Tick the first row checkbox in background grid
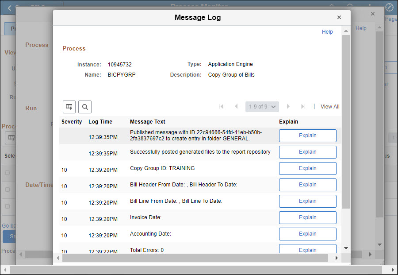Image resolution: width=398 pixels, height=275 pixels. coord(7,173)
